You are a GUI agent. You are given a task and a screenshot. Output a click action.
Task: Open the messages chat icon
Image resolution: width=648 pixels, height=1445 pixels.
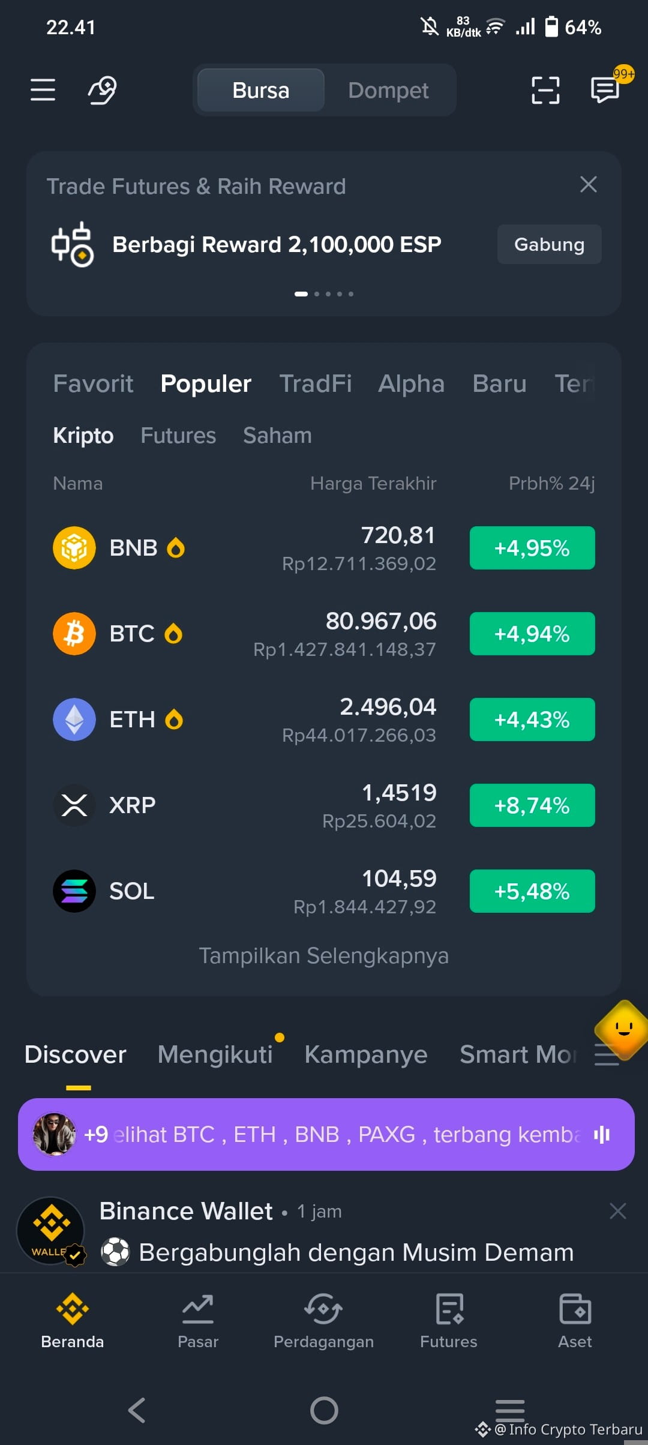605,90
